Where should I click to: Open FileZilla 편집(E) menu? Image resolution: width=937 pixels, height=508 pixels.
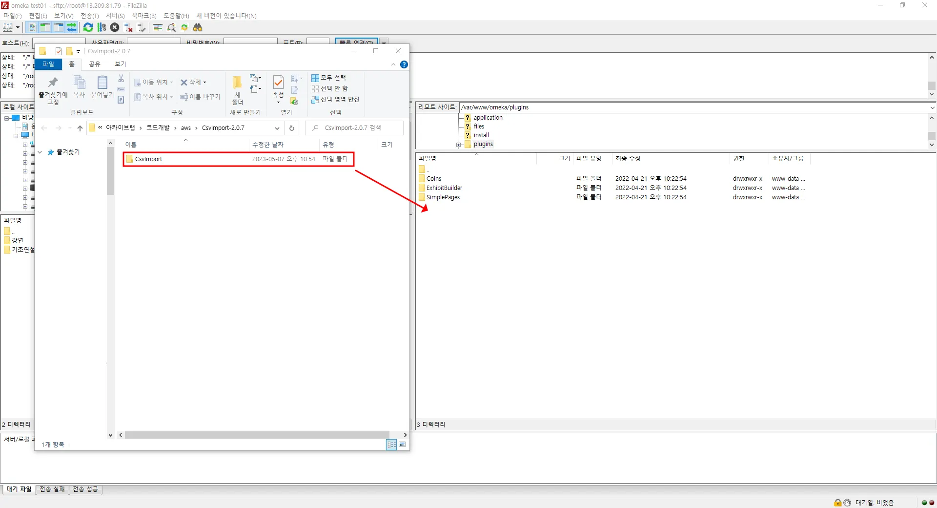click(38, 16)
